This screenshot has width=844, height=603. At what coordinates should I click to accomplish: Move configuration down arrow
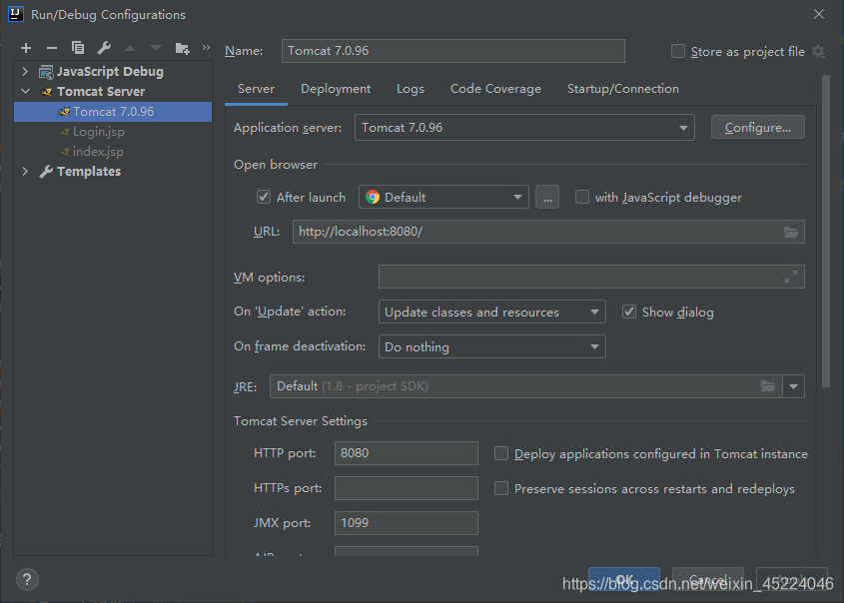(x=156, y=48)
